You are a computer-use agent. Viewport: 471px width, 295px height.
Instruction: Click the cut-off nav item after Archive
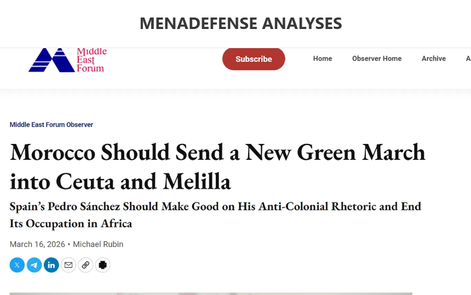(x=468, y=59)
